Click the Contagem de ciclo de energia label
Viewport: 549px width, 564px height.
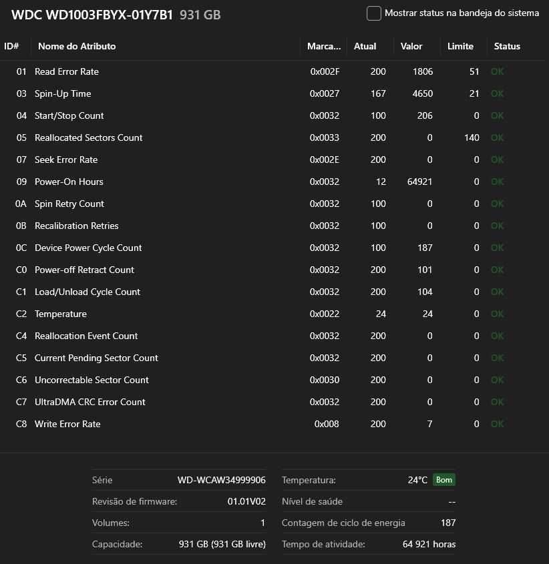click(x=343, y=523)
